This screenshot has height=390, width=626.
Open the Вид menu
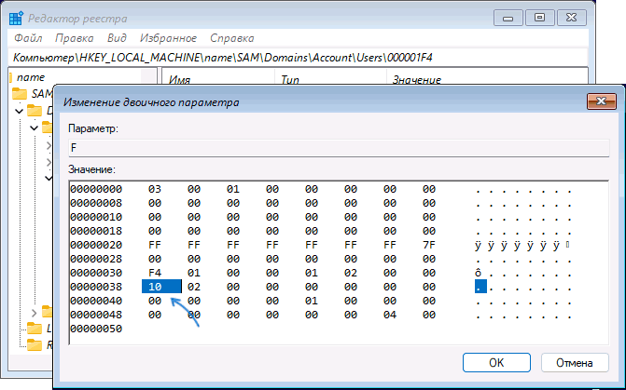[117, 38]
